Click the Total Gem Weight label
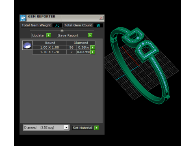The height and width of the screenshot is (146, 195). point(36,26)
